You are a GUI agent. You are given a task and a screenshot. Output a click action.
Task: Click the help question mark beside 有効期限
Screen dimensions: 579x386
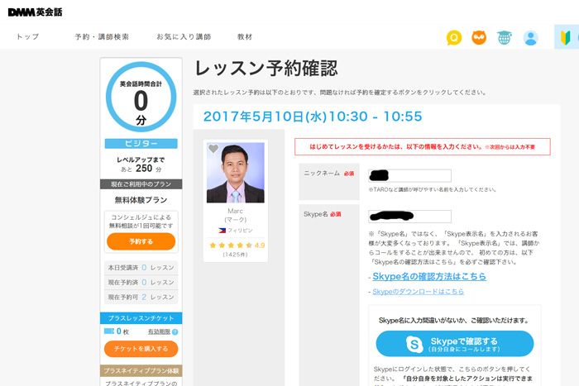pyautogui.click(x=175, y=331)
